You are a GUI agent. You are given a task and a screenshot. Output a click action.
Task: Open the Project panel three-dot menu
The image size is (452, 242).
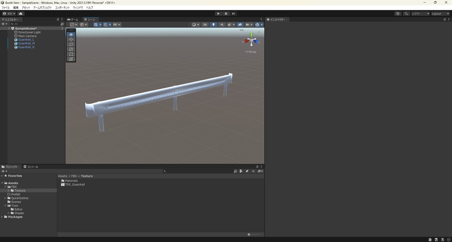coord(261,166)
